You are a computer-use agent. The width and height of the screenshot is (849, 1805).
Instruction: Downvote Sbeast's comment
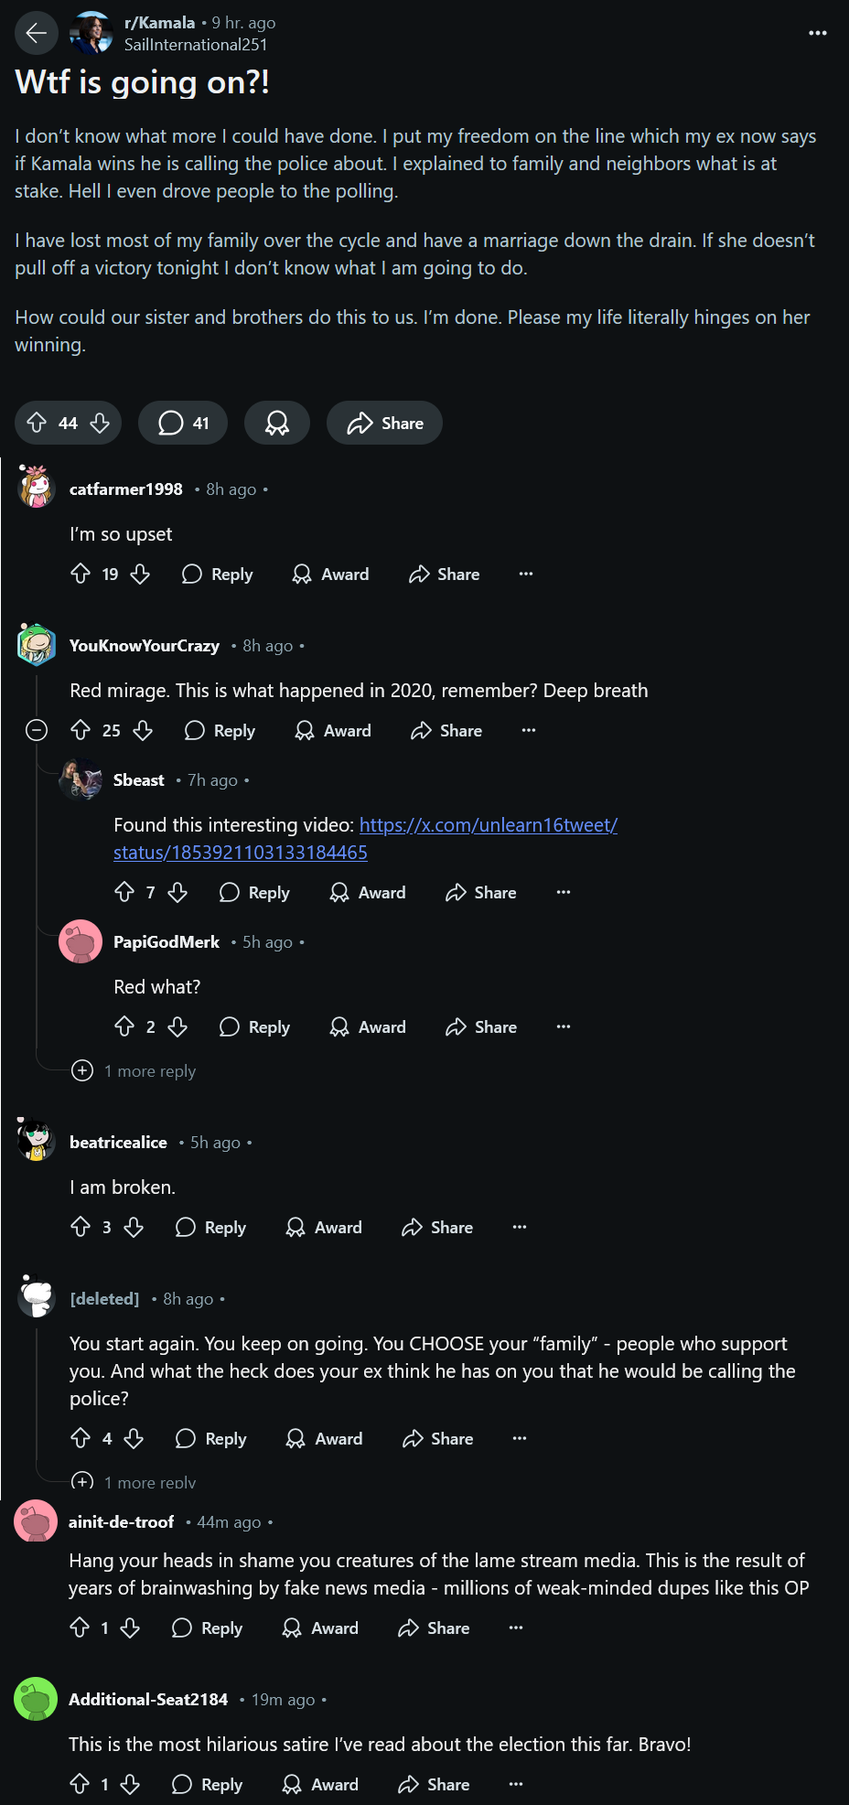177,892
